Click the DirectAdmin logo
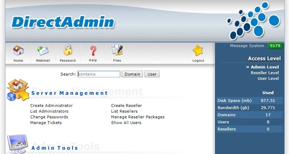289x154 pixels. 63,22
